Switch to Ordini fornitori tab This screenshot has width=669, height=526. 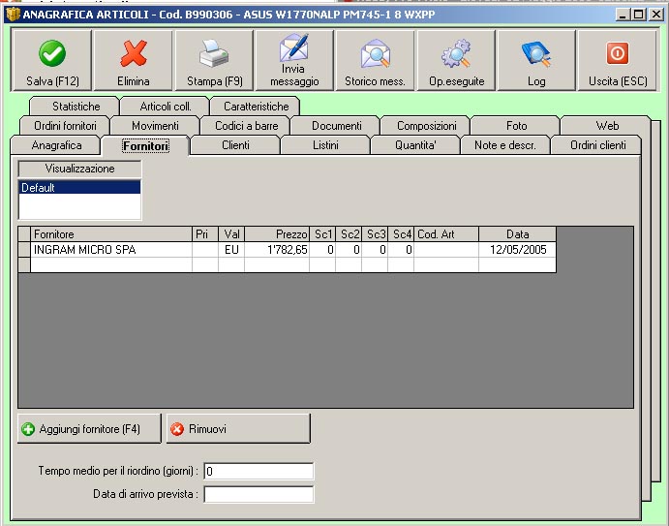65,126
